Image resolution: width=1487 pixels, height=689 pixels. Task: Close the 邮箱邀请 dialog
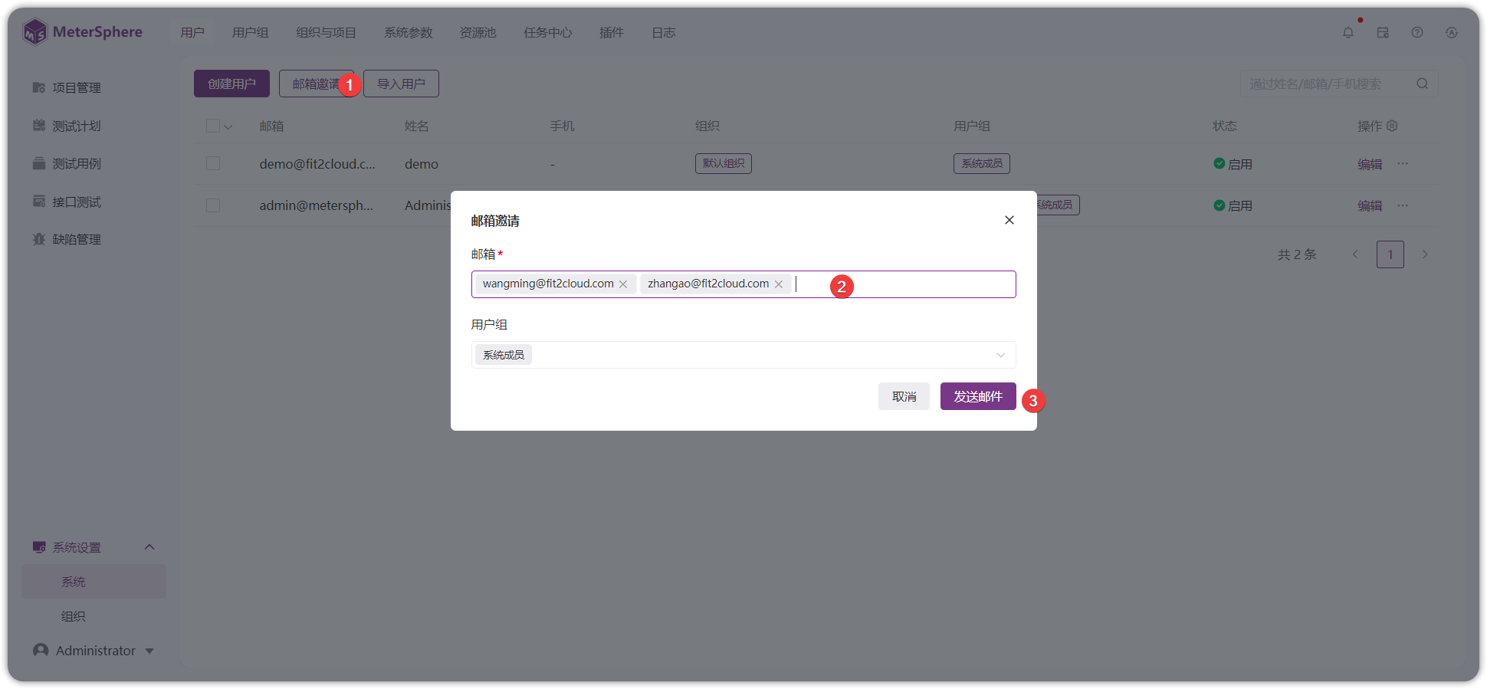point(1009,220)
